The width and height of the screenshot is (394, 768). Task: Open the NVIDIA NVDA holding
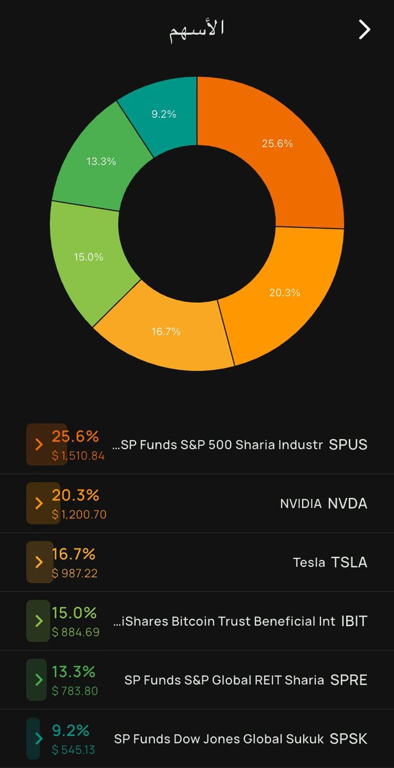click(324, 504)
